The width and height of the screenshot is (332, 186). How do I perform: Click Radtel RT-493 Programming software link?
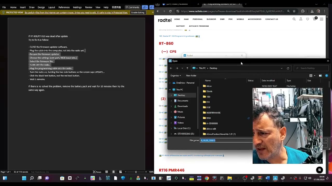179,36
